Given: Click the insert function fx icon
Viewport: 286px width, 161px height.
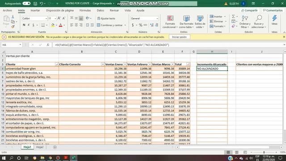Looking at the screenshot, I should [48, 45].
